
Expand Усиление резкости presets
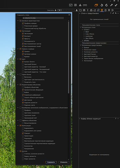point(83,52)
